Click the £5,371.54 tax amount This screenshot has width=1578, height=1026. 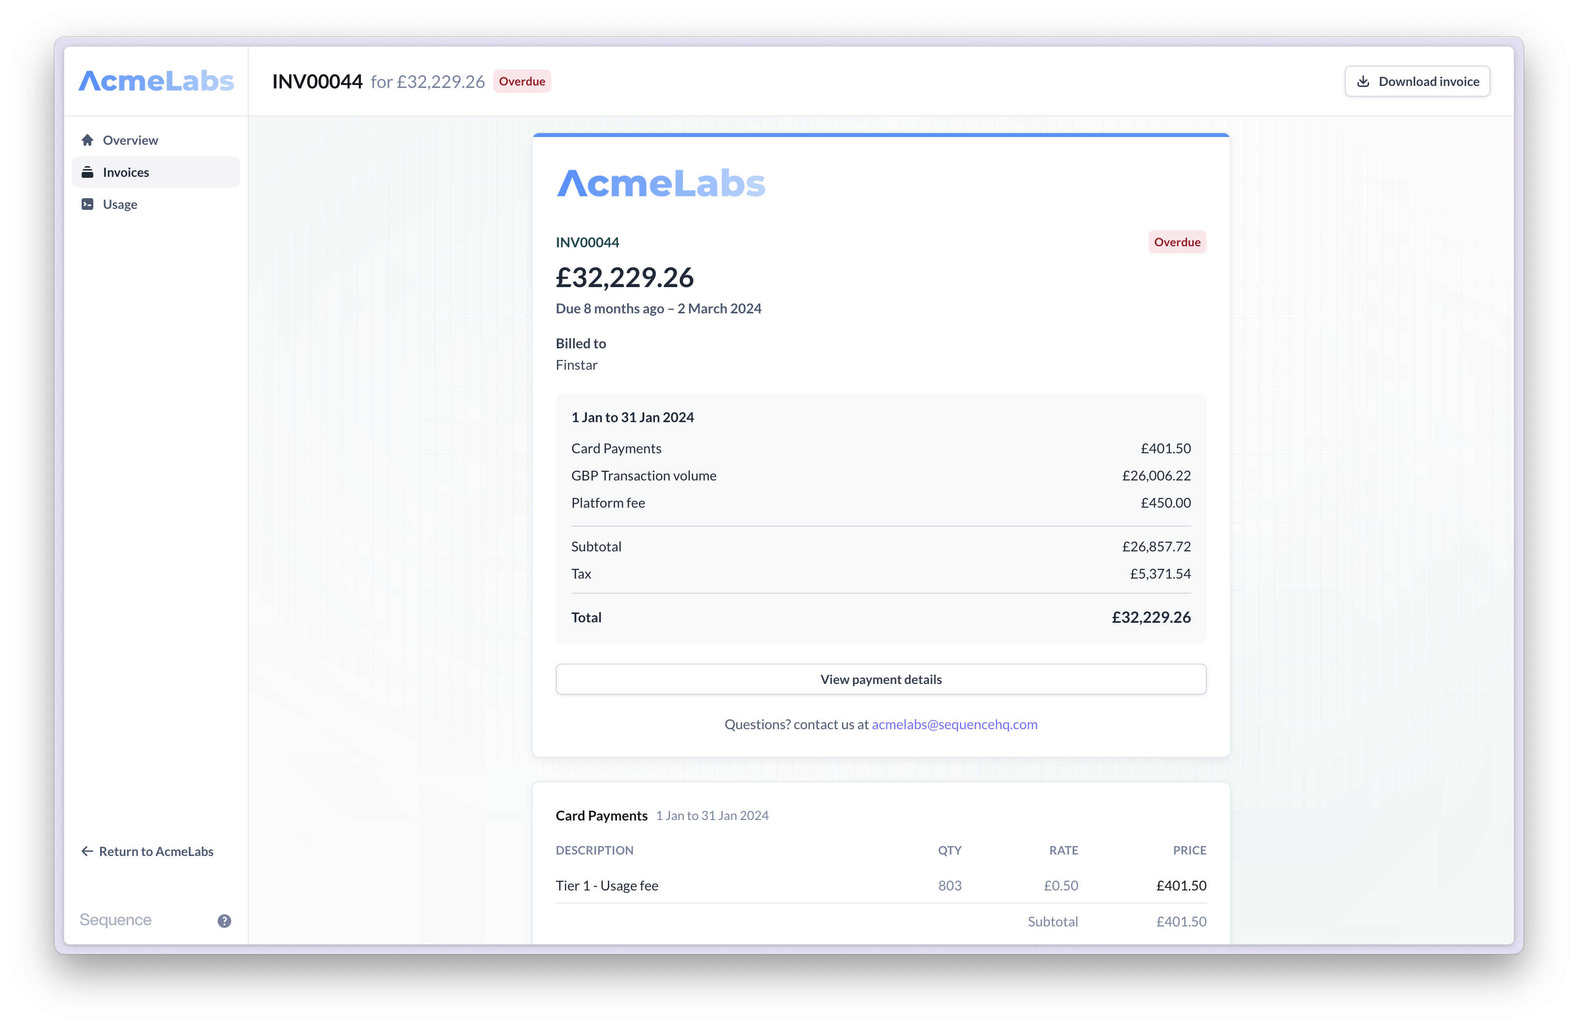(1160, 574)
